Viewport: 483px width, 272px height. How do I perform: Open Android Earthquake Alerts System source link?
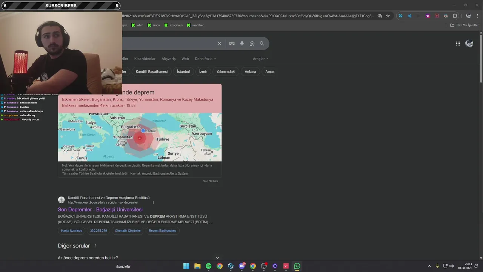tap(165, 173)
